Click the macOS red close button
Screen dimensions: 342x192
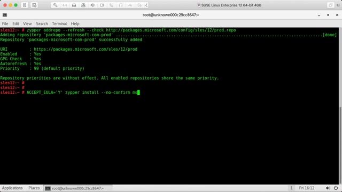point(5,5)
